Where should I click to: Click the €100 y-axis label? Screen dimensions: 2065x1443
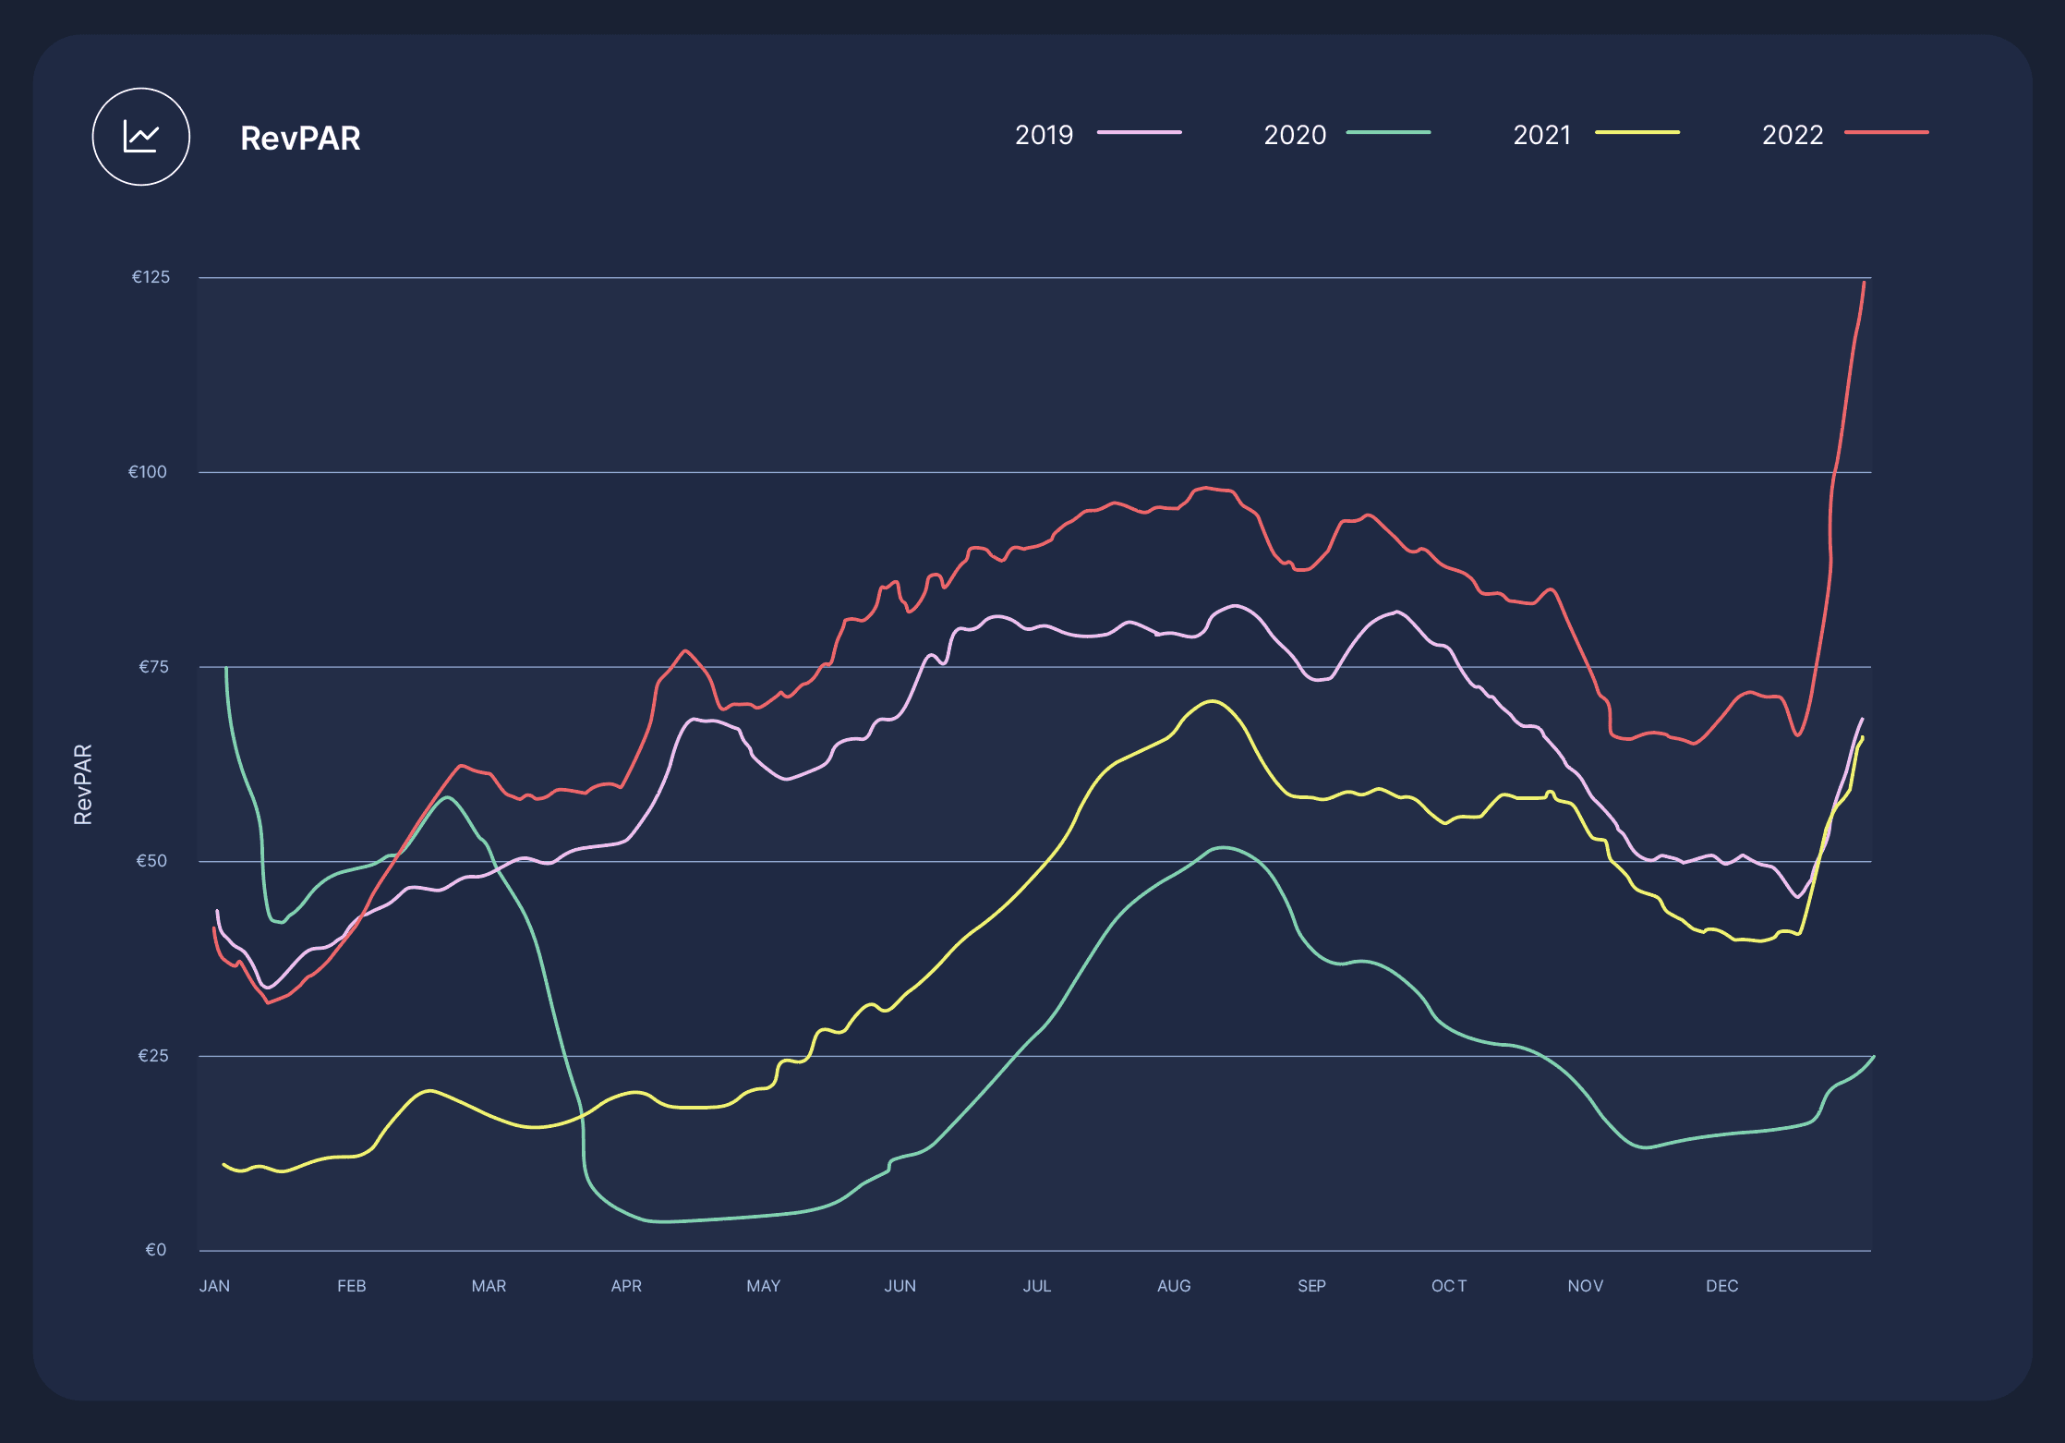[148, 472]
